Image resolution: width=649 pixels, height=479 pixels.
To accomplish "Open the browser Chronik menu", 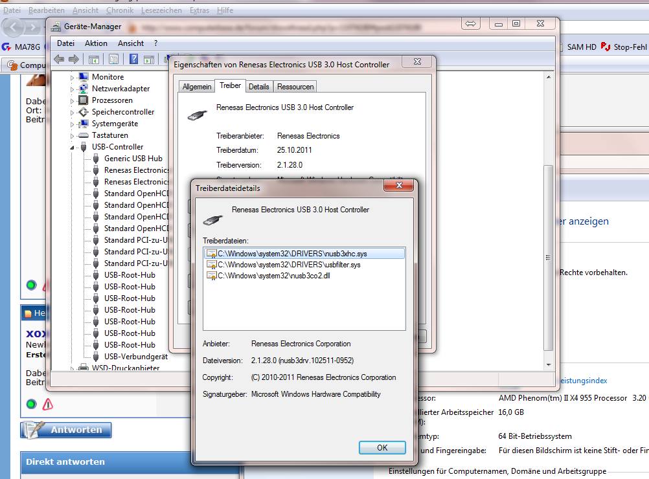I will [x=120, y=10].
